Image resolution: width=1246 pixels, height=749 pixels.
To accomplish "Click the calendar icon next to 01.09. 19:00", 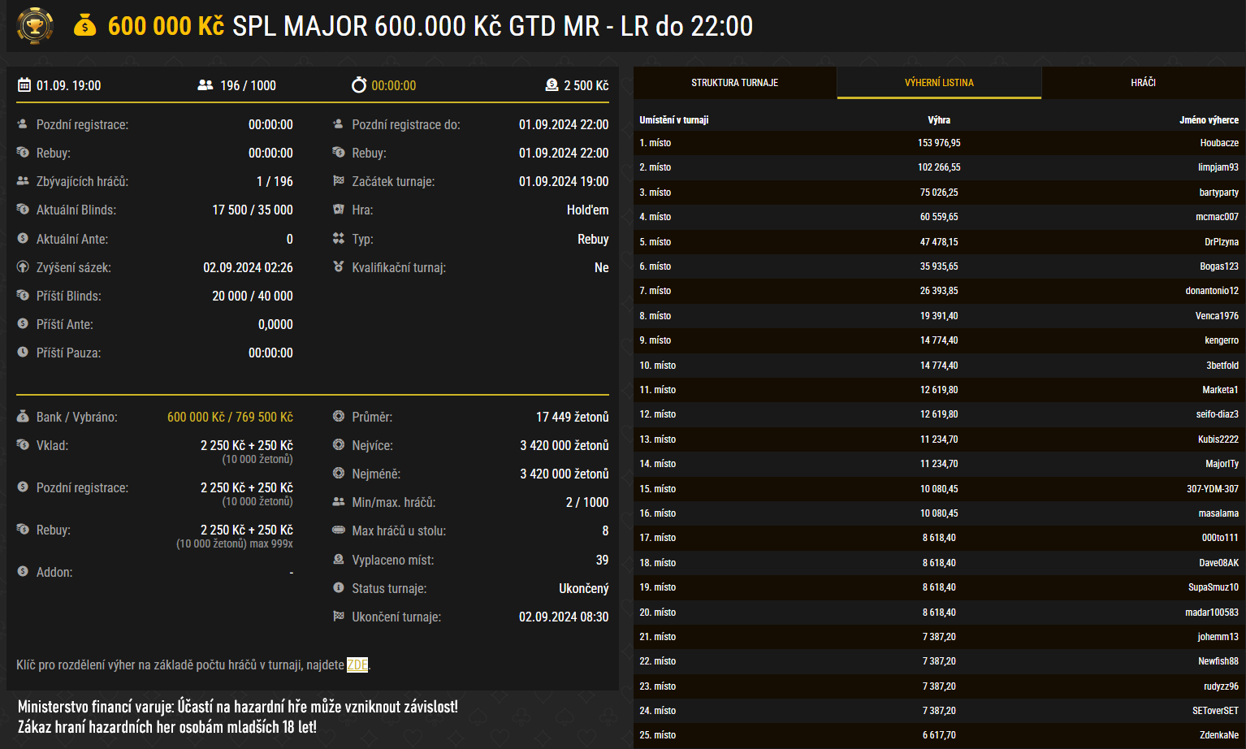I will (24, 85).
